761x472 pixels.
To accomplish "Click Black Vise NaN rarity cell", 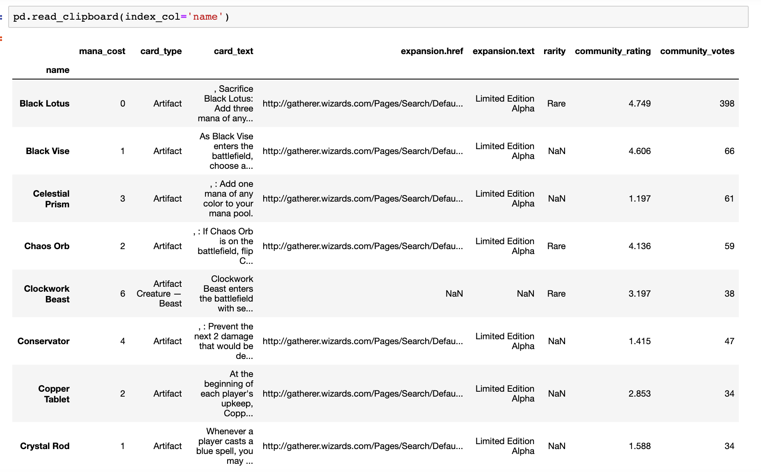I will tap(557, 151).
